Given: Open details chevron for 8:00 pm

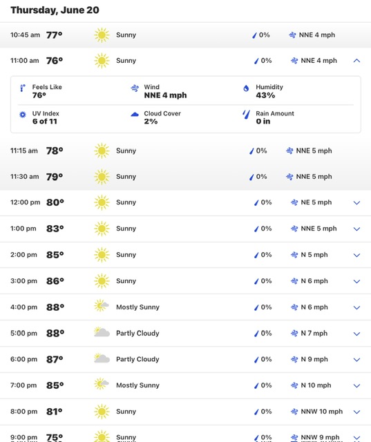Looking at the screenshot, I should pyautogui.click(x=356, y=412).
